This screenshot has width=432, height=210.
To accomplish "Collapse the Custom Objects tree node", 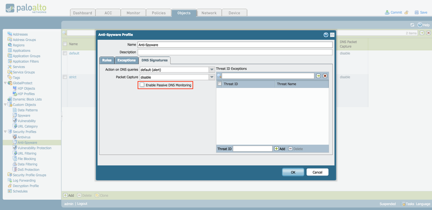I will pyautogui.click(x=5, y=105).
